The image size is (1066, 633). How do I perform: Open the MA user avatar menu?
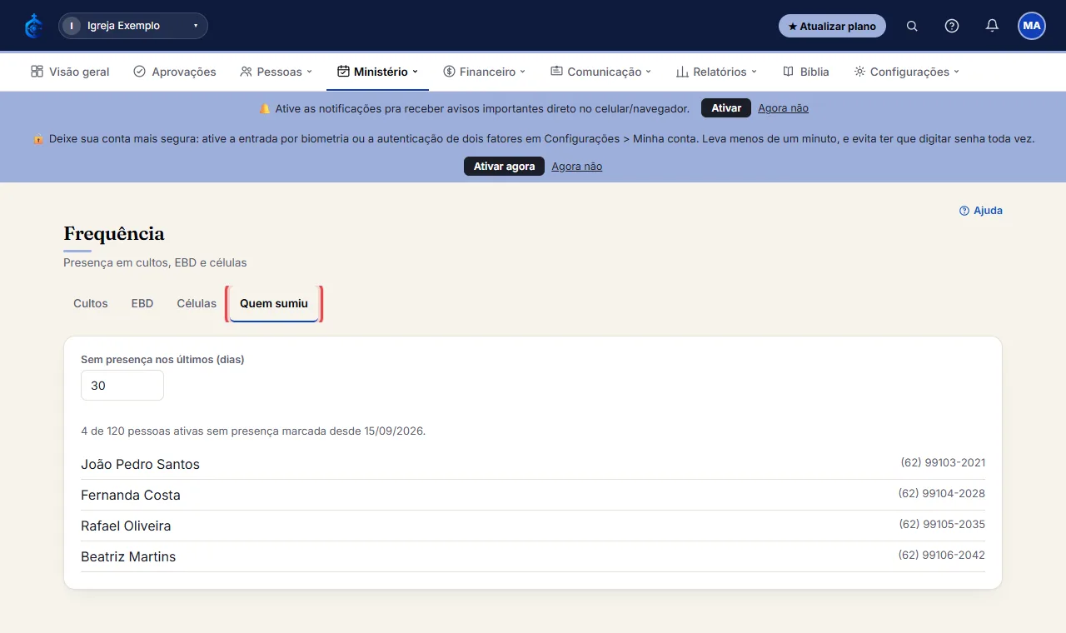pos(1032,26)
